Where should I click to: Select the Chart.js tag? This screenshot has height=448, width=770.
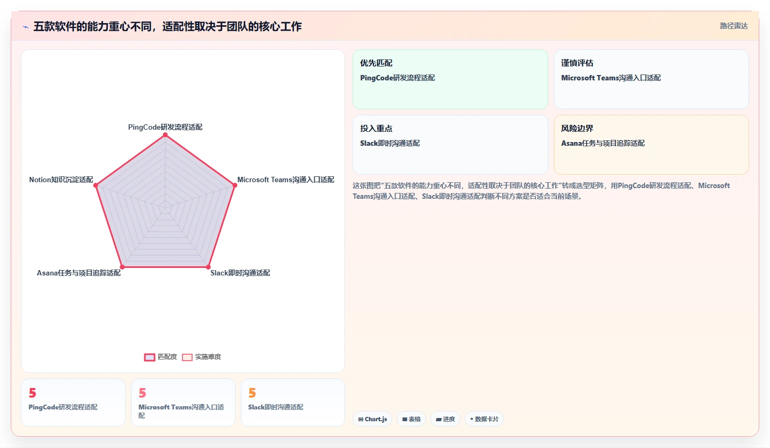[x=372, y=419]
